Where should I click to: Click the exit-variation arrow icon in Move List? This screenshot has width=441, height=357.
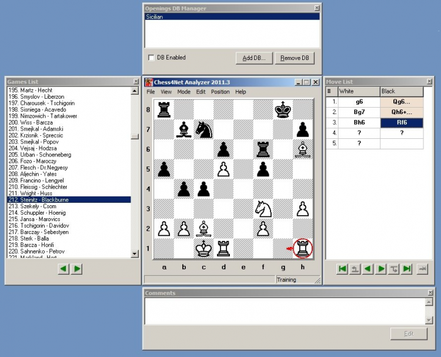[355, 269]
